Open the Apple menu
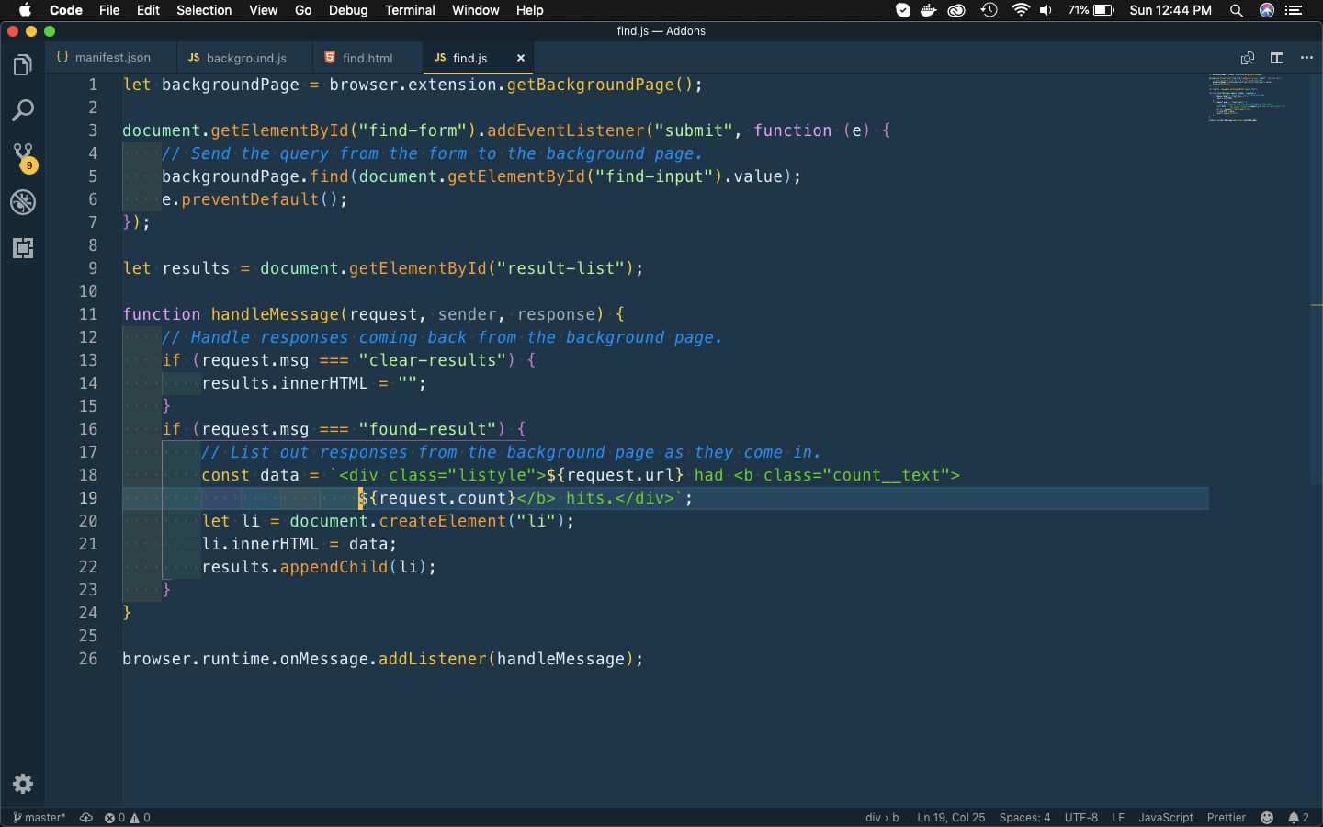This screenshot has width=1323, height=827. point(25,10)
